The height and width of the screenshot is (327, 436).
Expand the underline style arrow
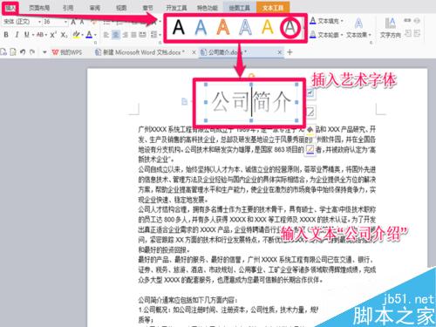[32, 35]
